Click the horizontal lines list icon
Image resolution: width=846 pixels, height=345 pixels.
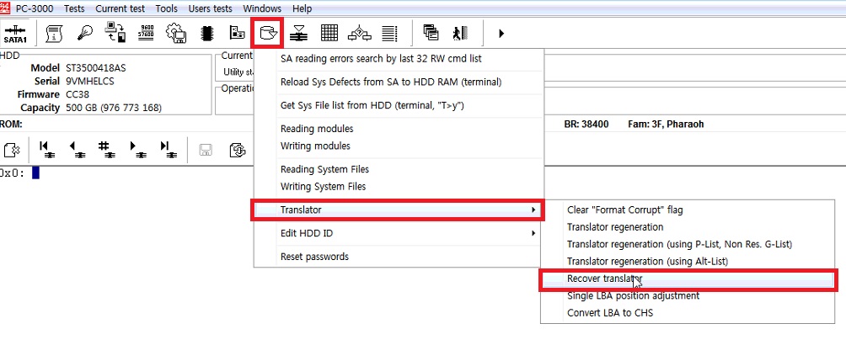[x=389, y=34]
